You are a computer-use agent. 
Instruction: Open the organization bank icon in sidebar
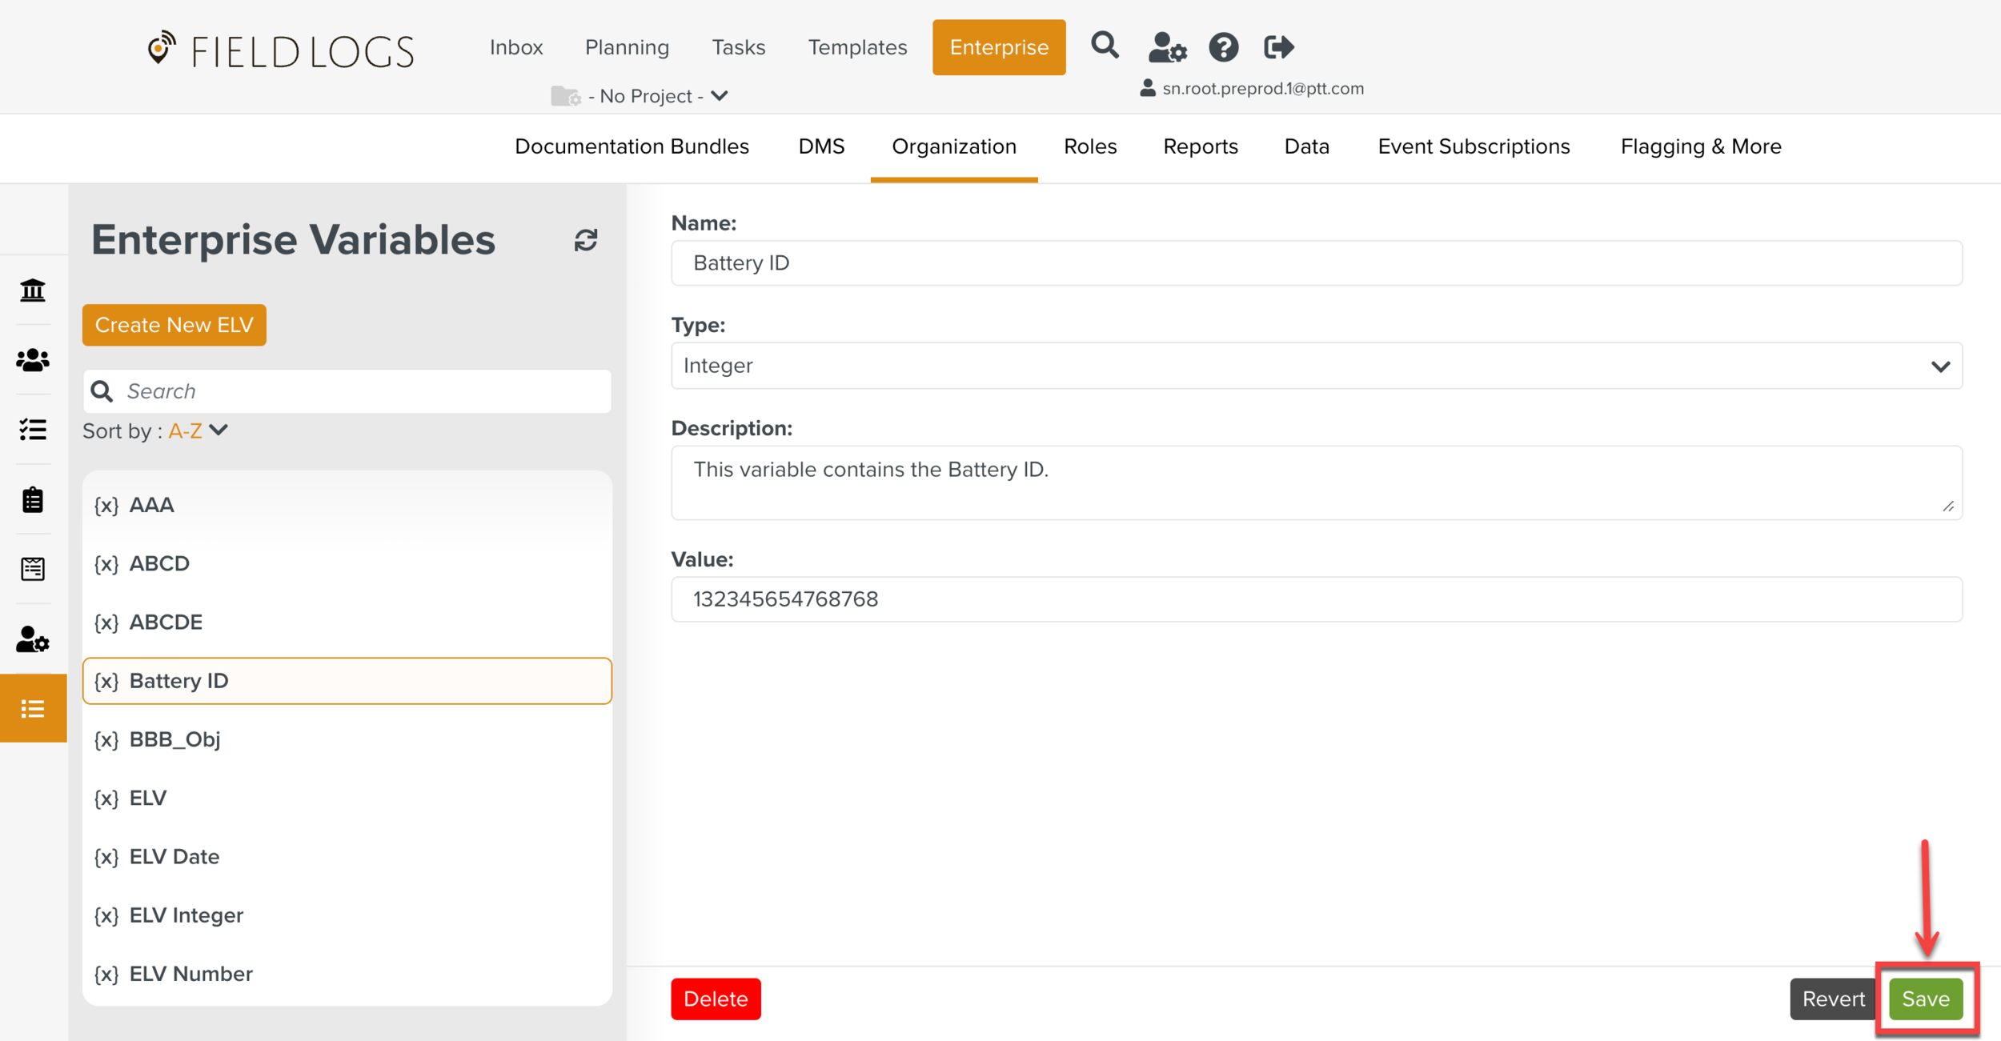(33, 290)
